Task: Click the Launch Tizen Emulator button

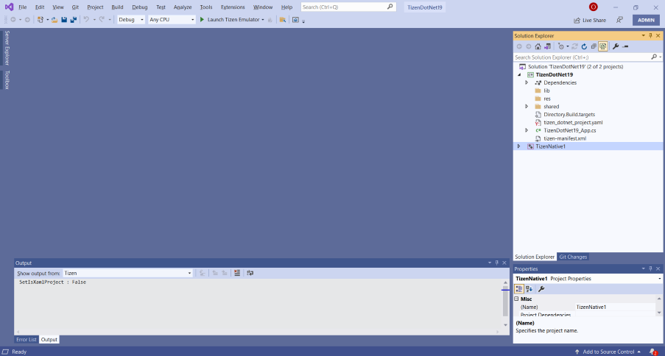Action: click(x=229, y=20)
